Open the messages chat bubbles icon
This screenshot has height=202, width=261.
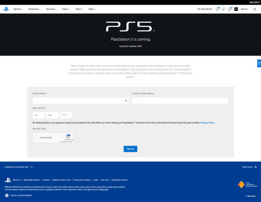pos(224,9)
